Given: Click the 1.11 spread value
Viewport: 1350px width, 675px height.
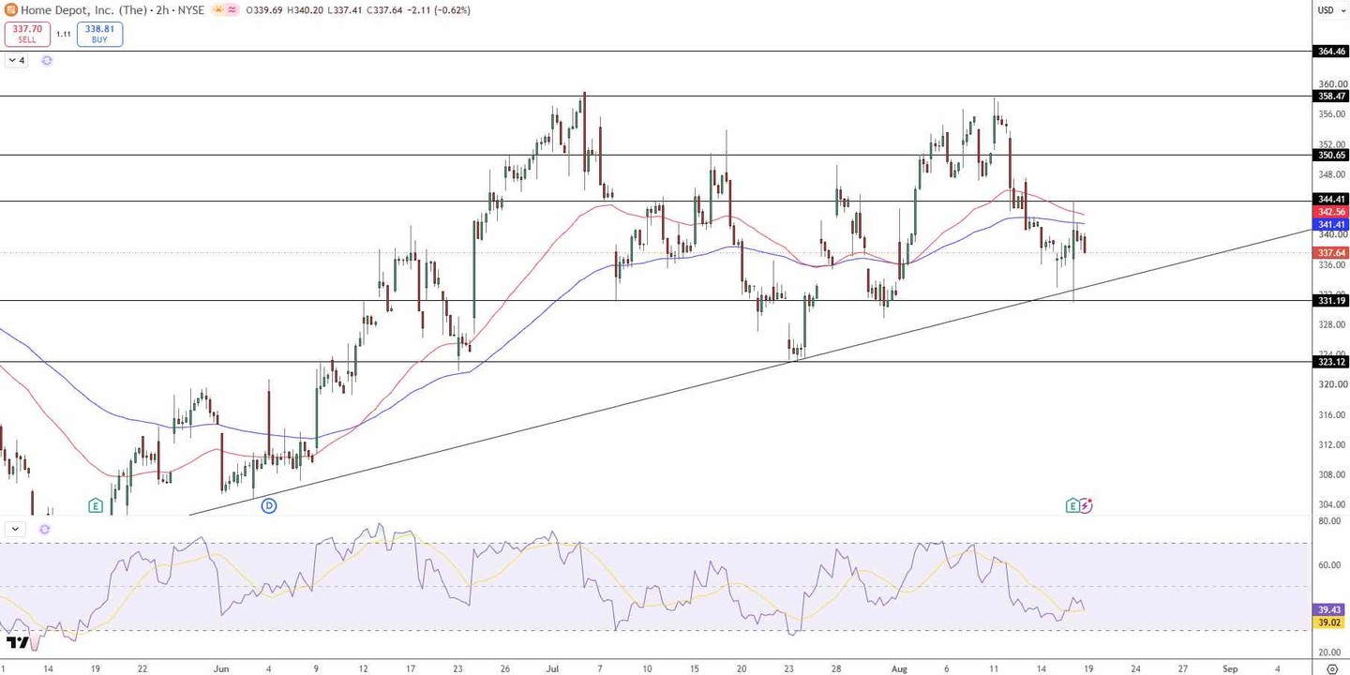Looking at the screenshot, I should click(64, 34).
